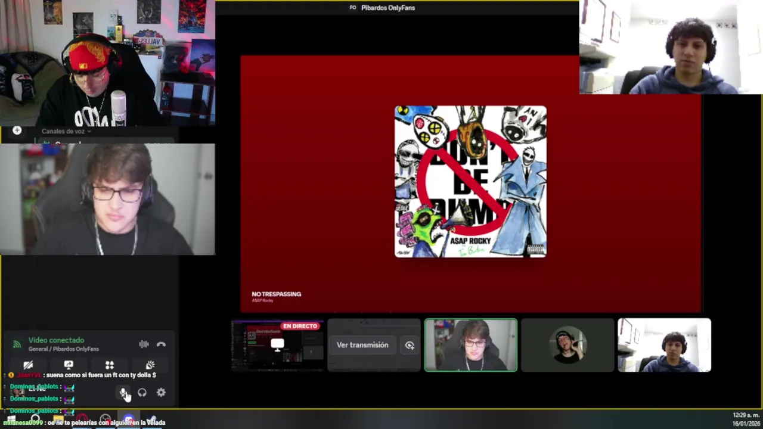Open Windows Start button on taskbar
Image resolution: width=763 pixels, height=429 pixels.
coord(11,419)
